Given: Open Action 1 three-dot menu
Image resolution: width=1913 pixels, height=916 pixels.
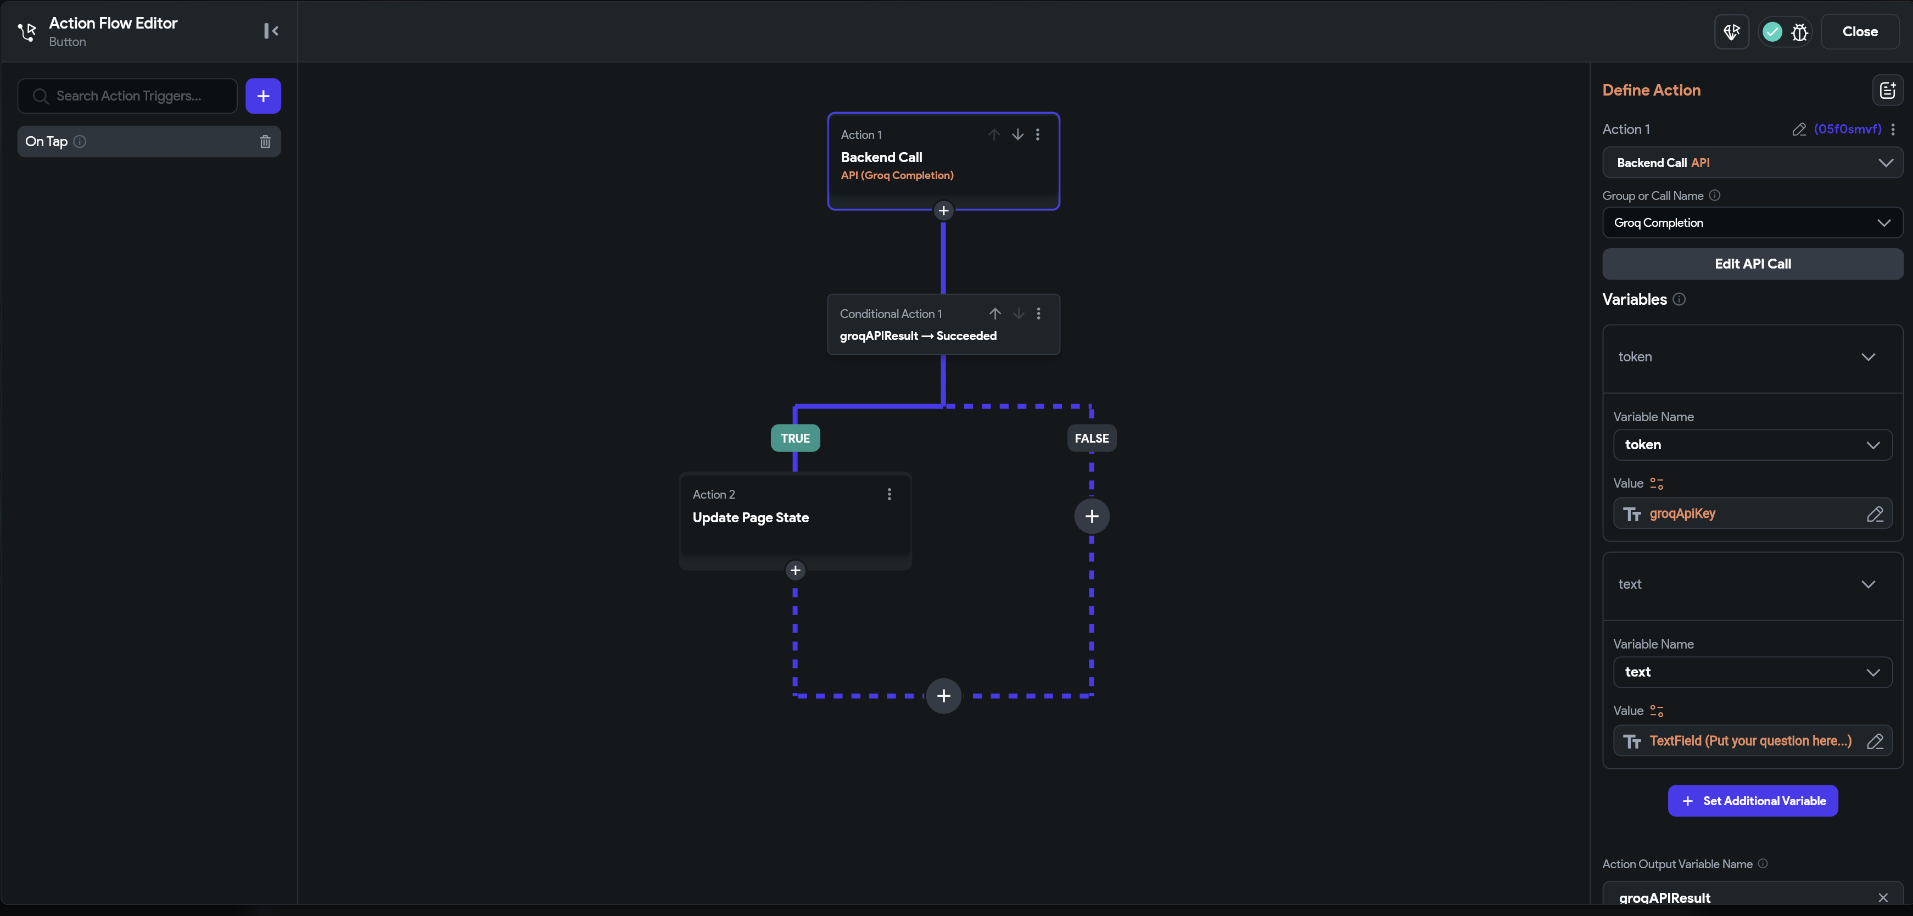Looking at the screenshot, I should point(1038,135).
